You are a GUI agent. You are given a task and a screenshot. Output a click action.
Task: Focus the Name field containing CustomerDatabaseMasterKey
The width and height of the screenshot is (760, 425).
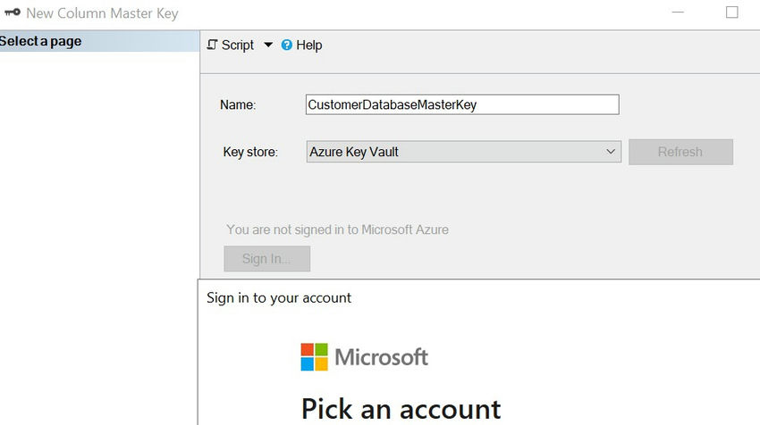461,104
